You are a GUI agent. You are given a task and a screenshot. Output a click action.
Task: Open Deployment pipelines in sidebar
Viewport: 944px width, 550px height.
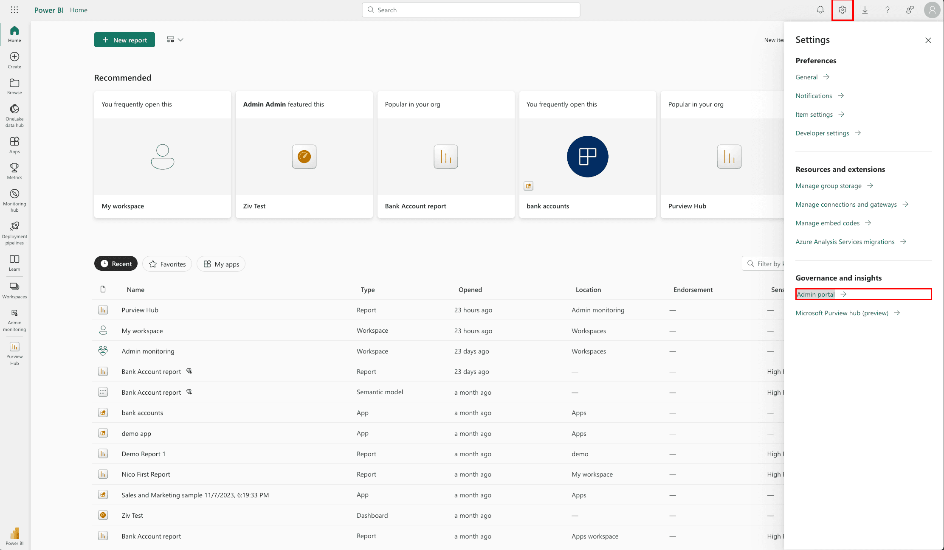tap(14, 233)
